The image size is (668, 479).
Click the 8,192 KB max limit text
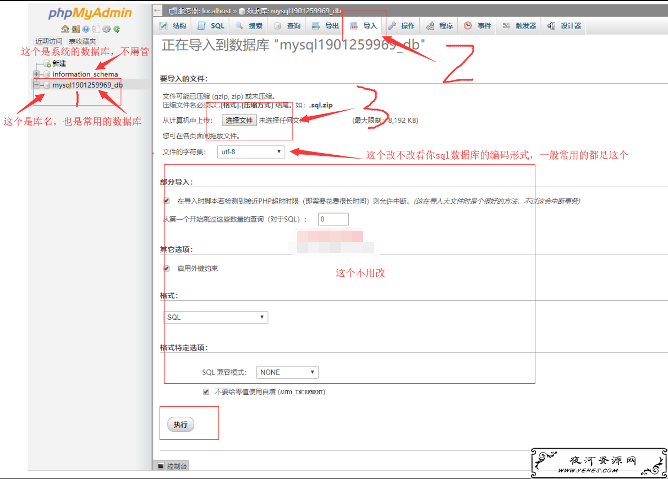click(x=402, y=120)
